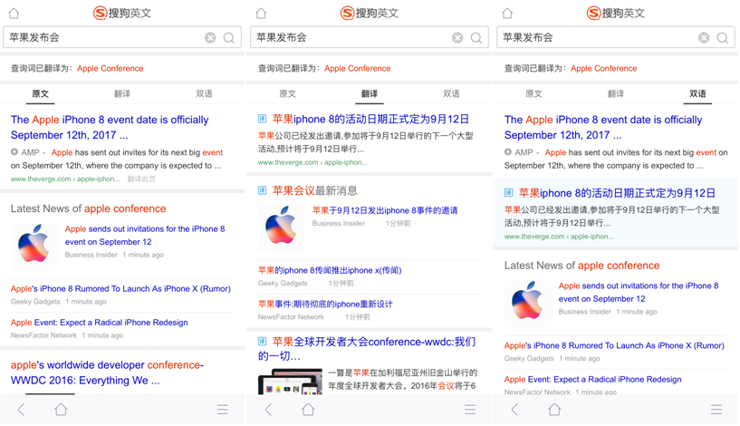Go back using left panel bottom arrow

(21, 410)
